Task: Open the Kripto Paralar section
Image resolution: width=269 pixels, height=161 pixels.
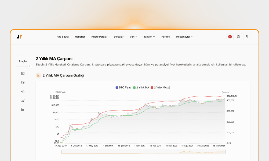Action: pos(99,36)
